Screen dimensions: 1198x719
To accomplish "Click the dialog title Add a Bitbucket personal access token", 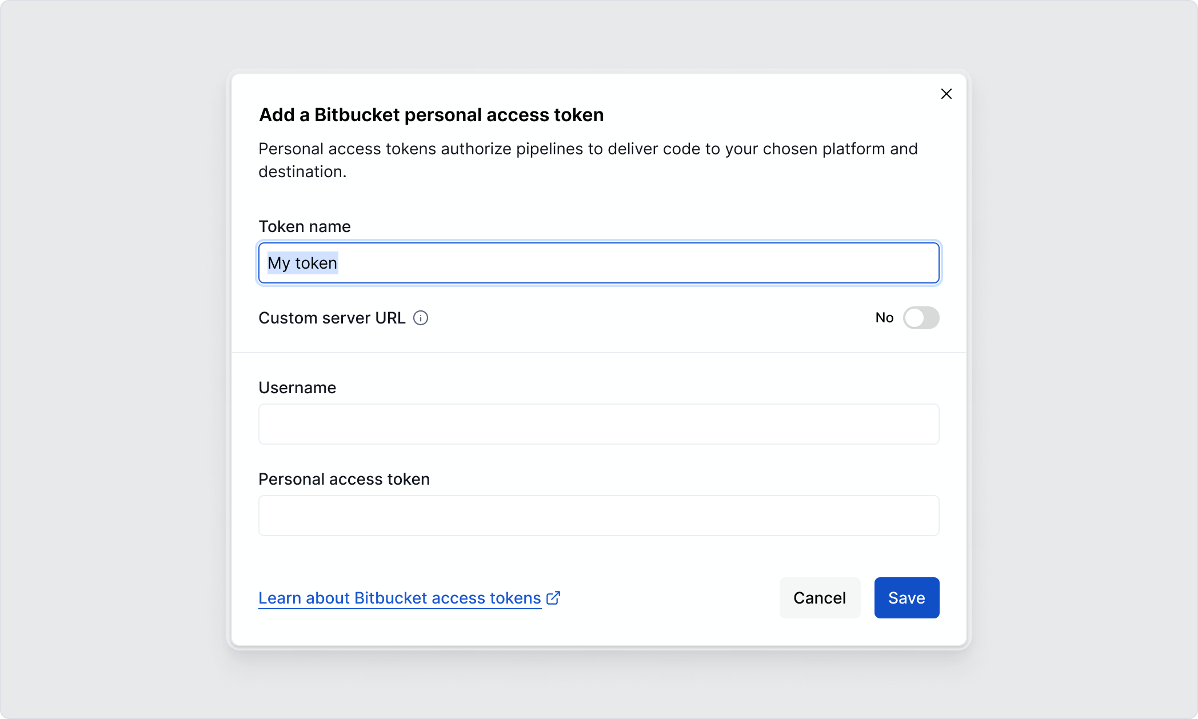I will point(431,115).
